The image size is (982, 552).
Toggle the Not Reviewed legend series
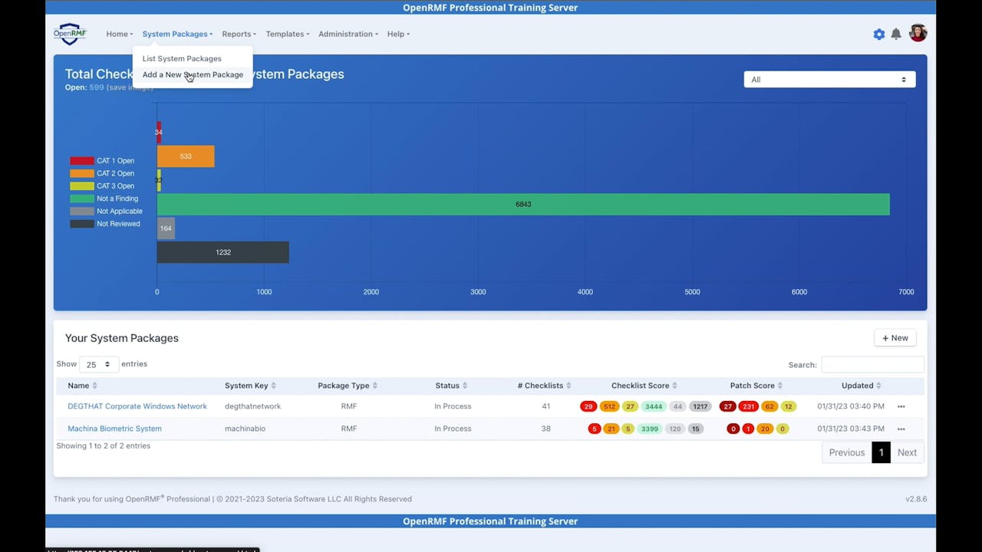[x=118, y=223]
